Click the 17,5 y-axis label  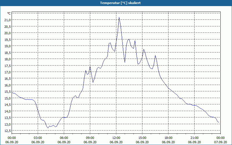[x=8, y=66]
